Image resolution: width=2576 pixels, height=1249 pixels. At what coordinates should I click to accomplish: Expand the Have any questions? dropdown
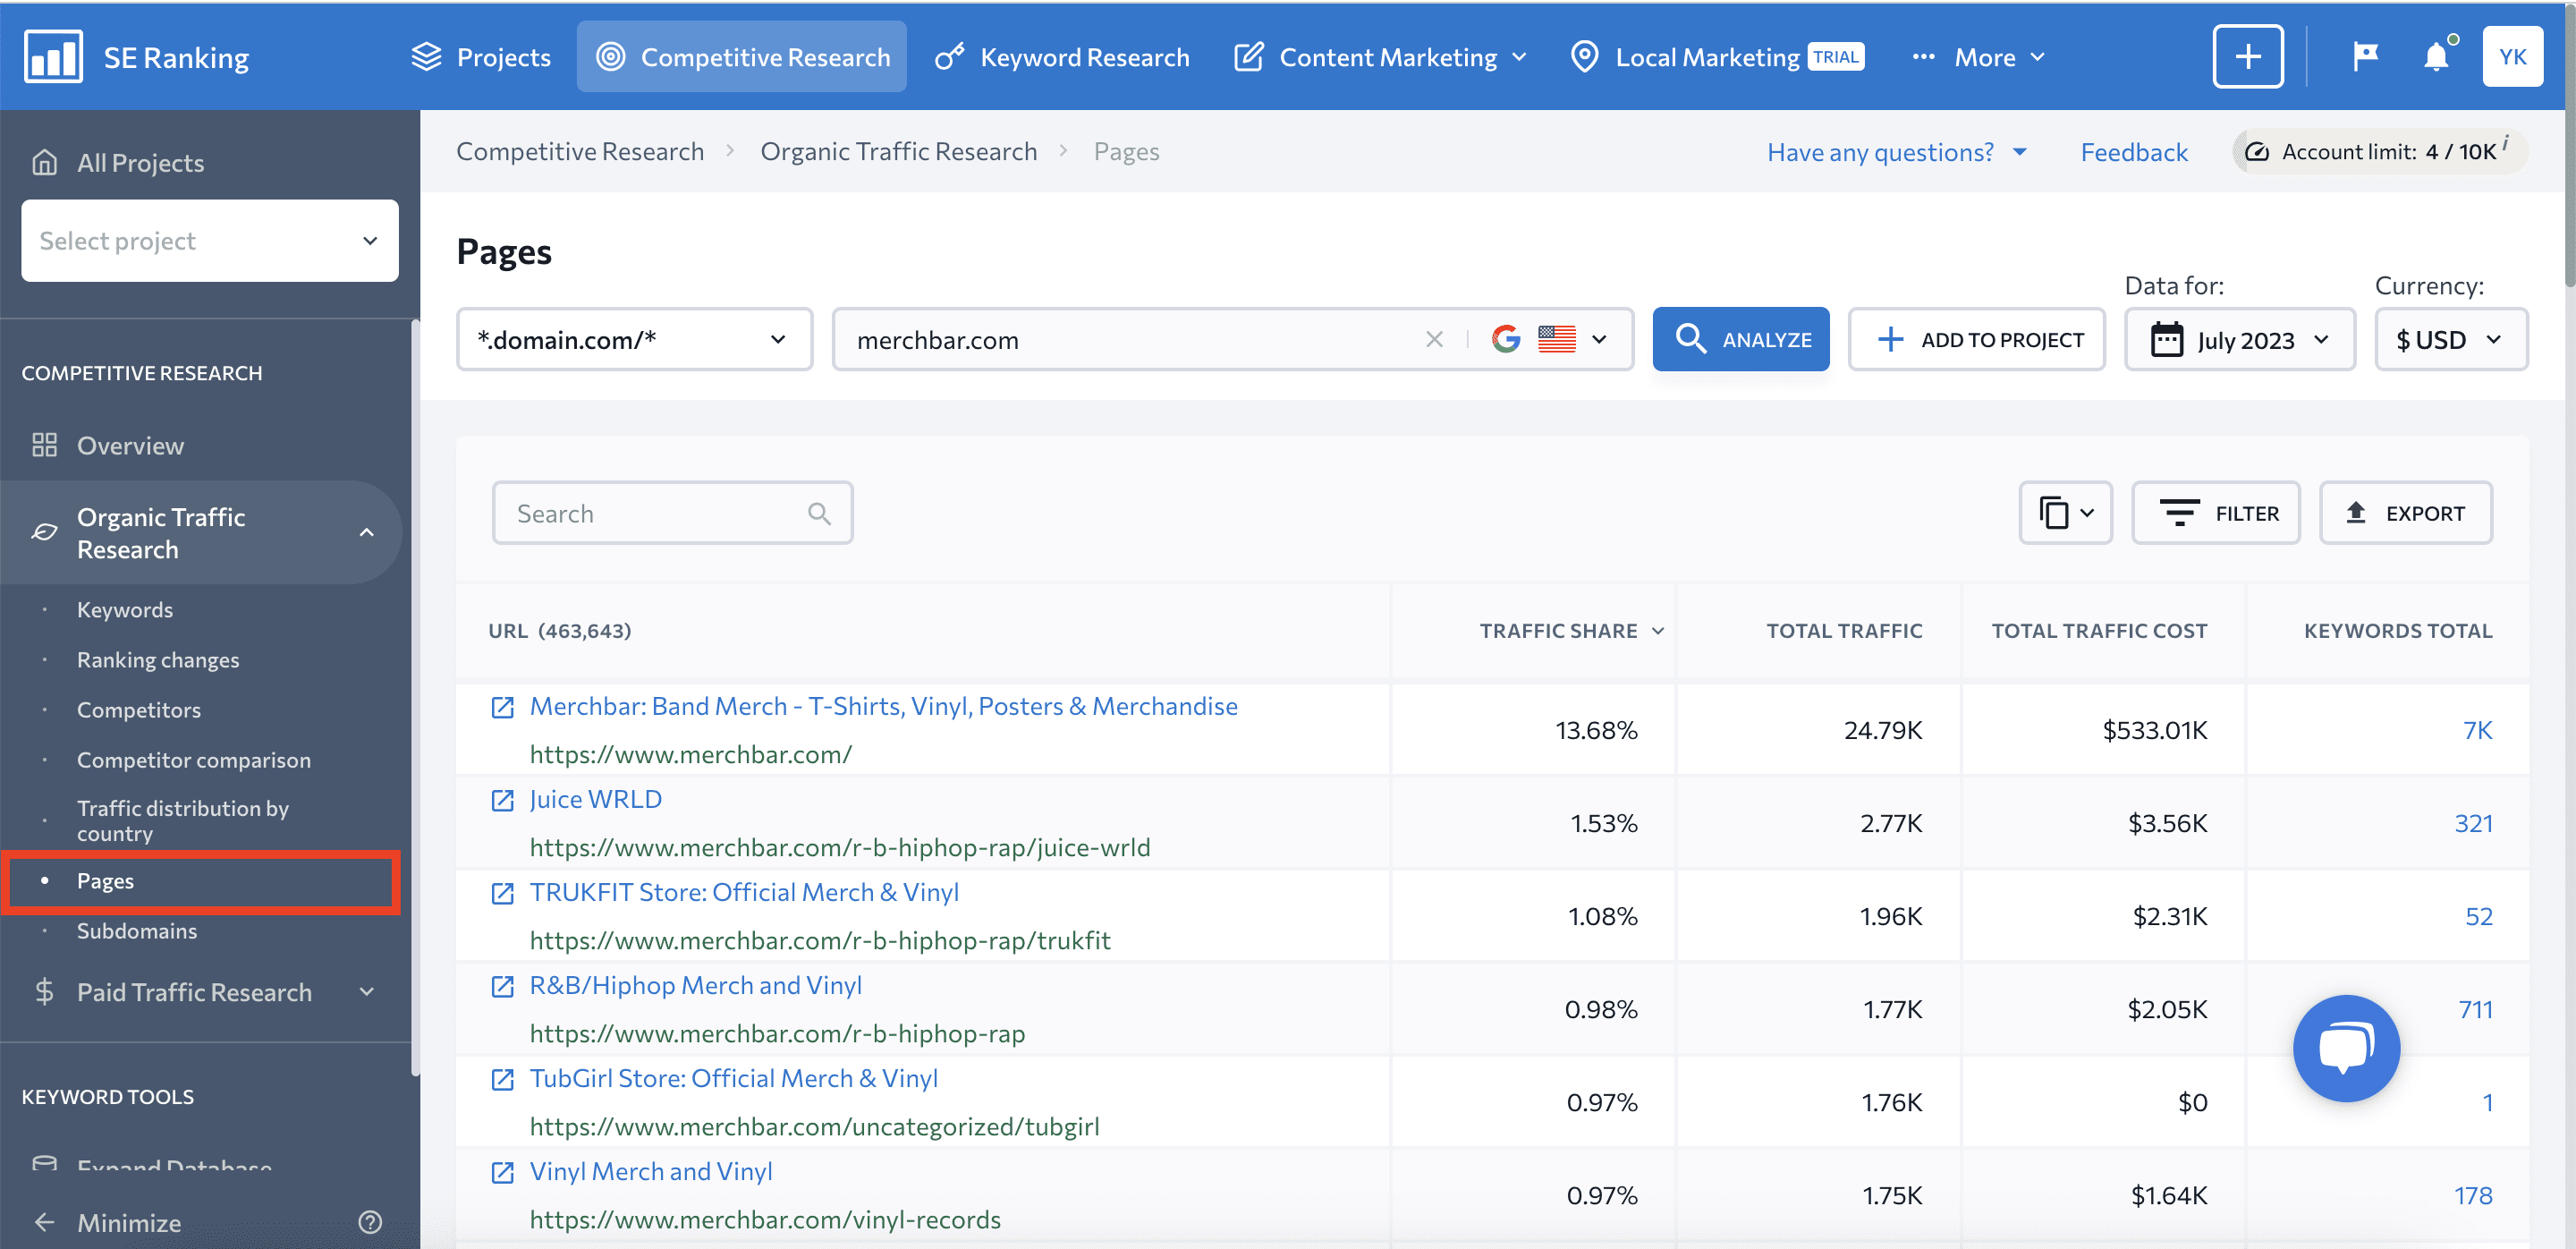1896,151
